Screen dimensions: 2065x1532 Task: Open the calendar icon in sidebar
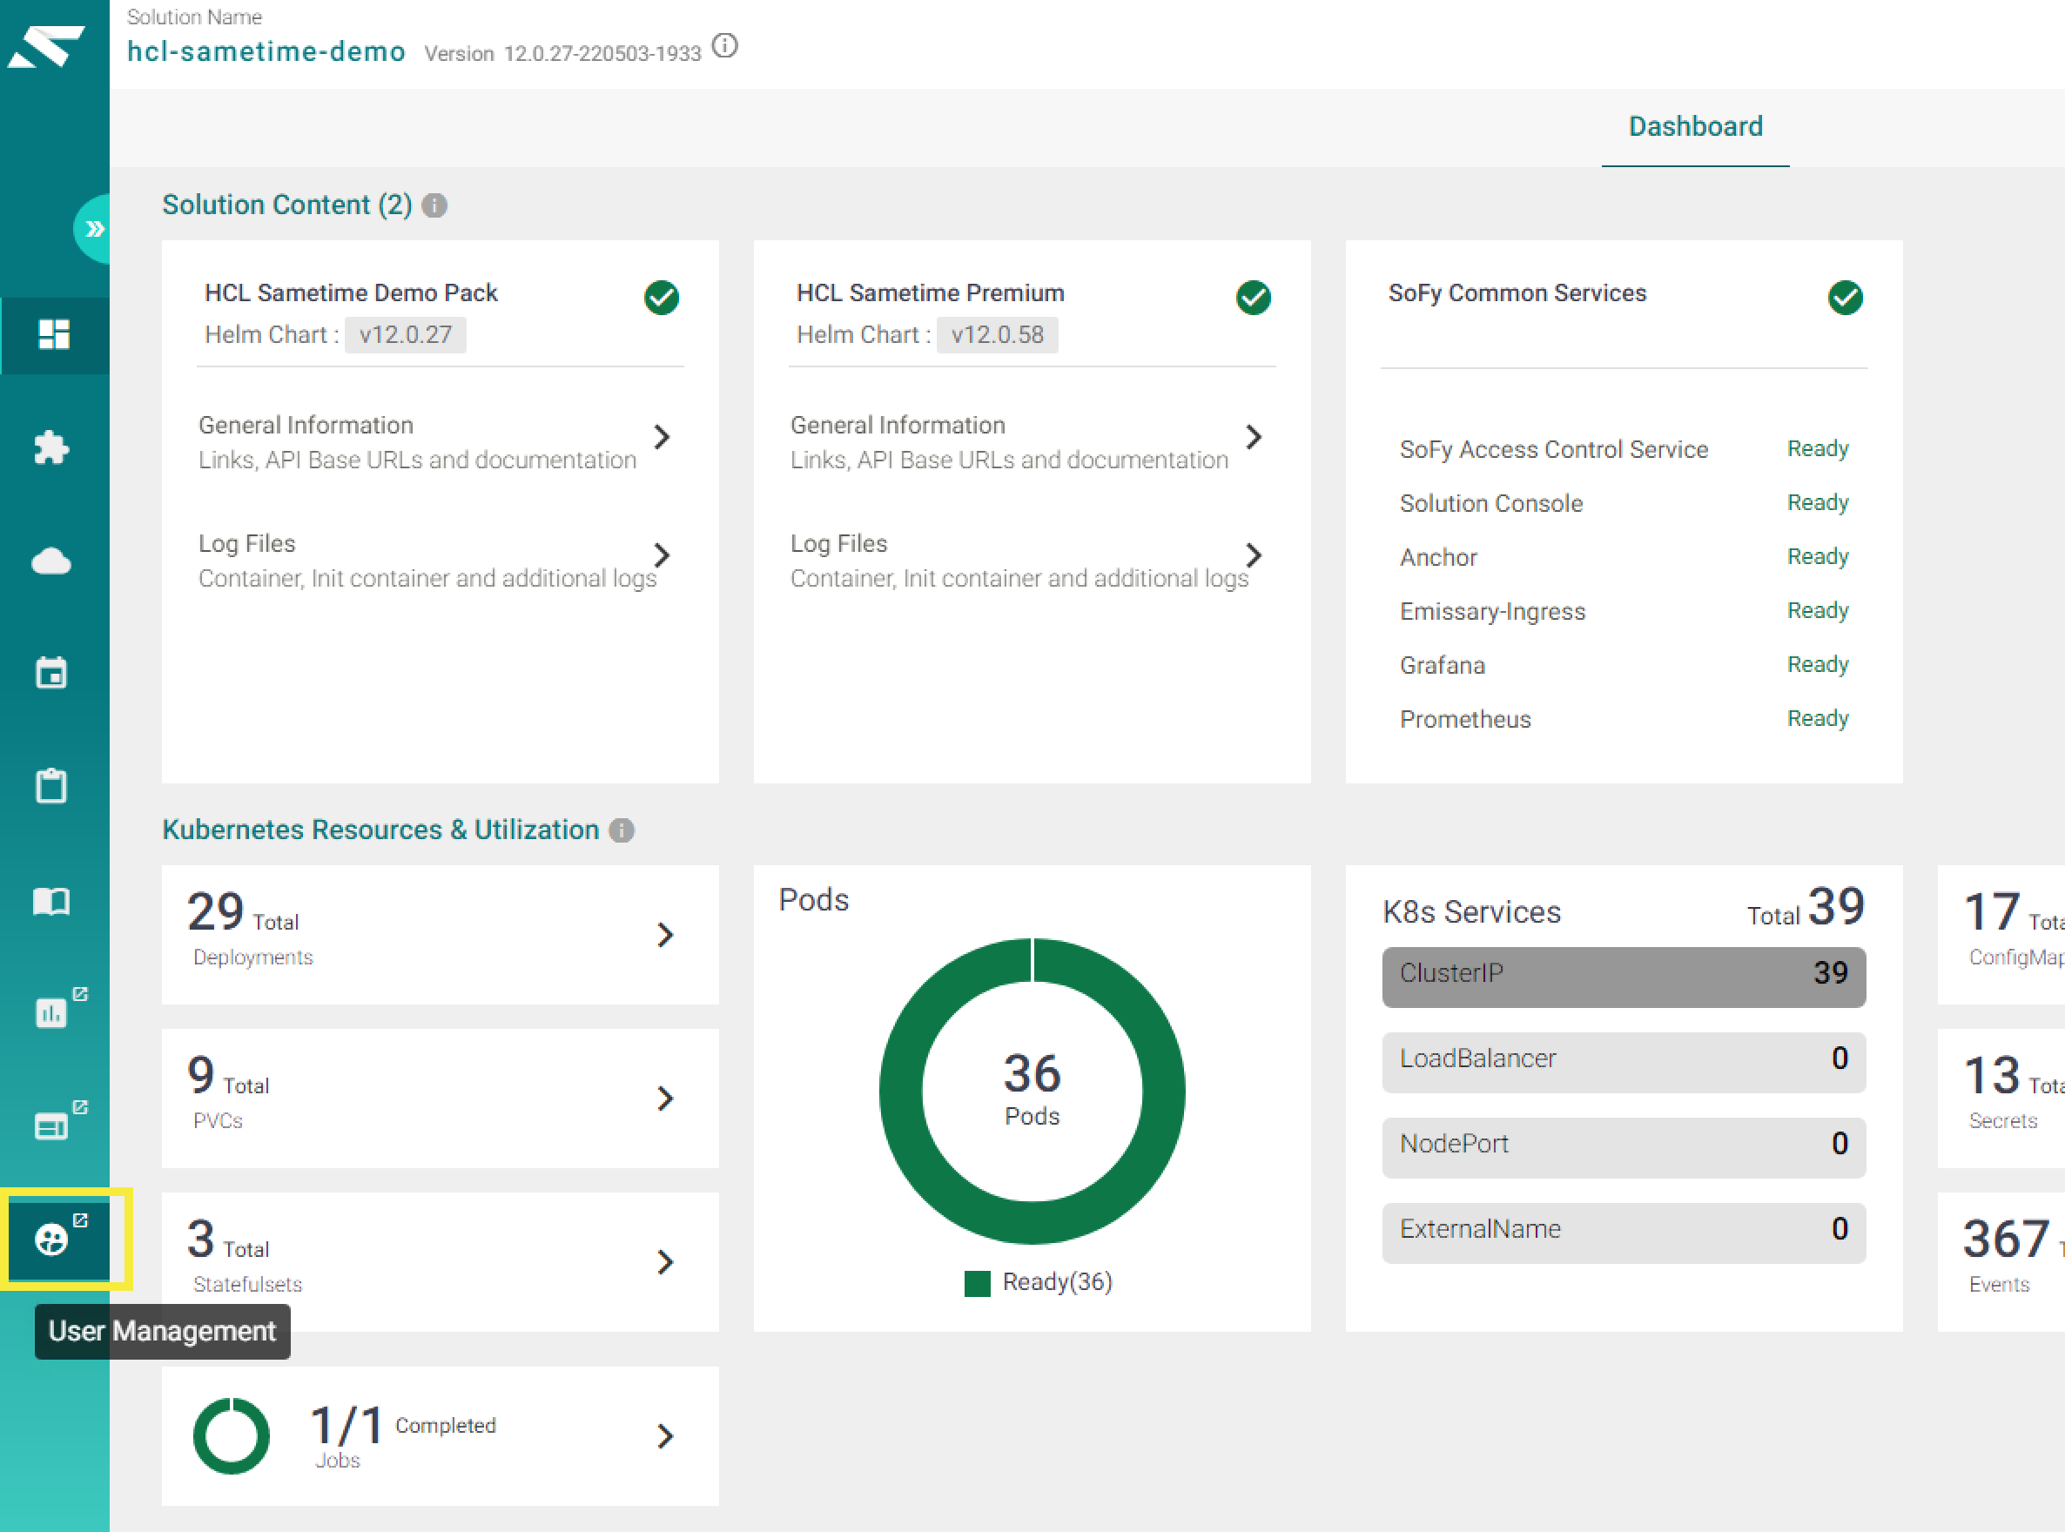point(52,673)
